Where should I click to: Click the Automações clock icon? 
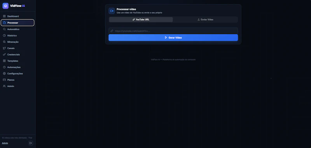click(x=4, y=67)
